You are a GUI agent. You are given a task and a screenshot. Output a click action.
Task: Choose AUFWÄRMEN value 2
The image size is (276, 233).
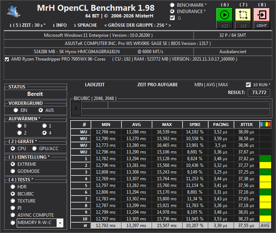[x=19, y=133]
